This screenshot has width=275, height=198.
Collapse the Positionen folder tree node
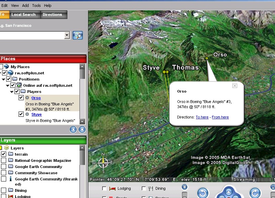pos(3,79)
